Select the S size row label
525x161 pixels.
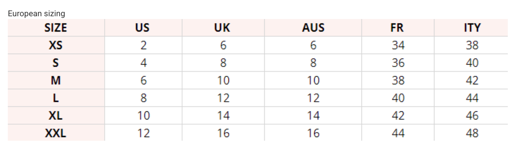pos(56,63)
